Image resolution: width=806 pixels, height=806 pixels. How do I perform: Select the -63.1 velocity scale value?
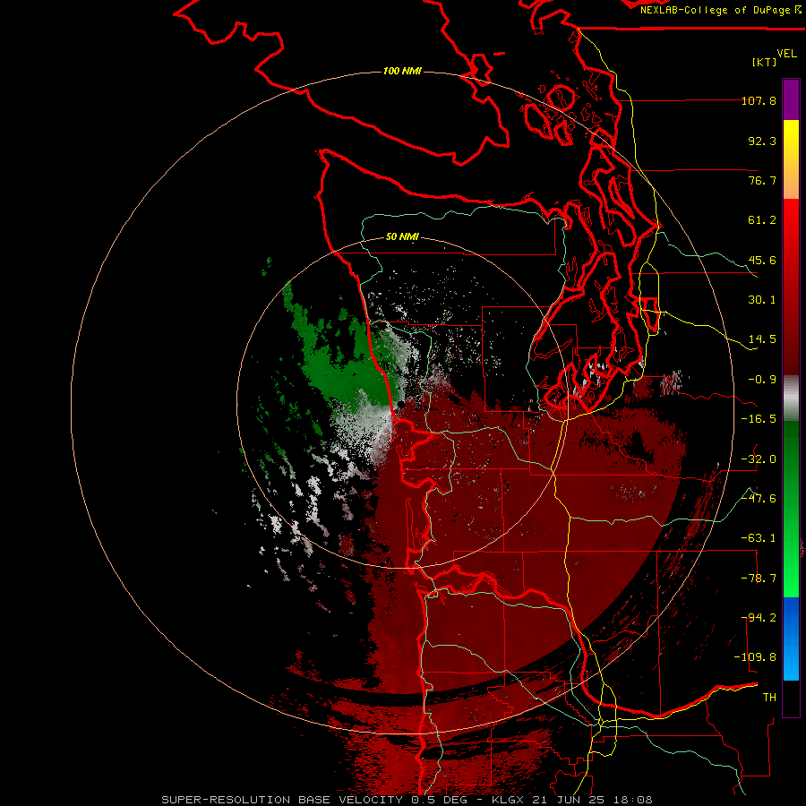tap(759, 538)
